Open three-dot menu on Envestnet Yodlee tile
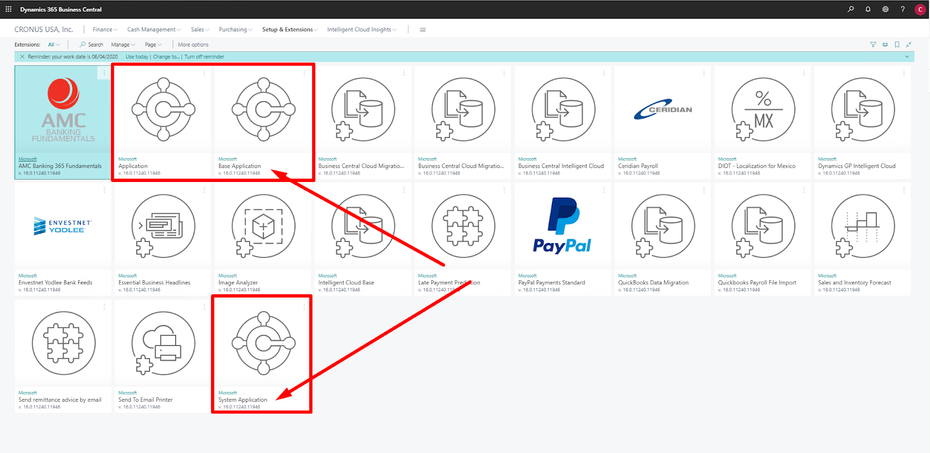Image resolution: width=930 pixels, height=453 pixels. pos(104,190)
